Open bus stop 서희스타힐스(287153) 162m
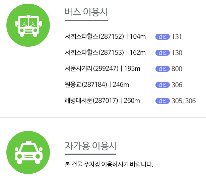This screenshot has width=206, height=179. (106, 52)
